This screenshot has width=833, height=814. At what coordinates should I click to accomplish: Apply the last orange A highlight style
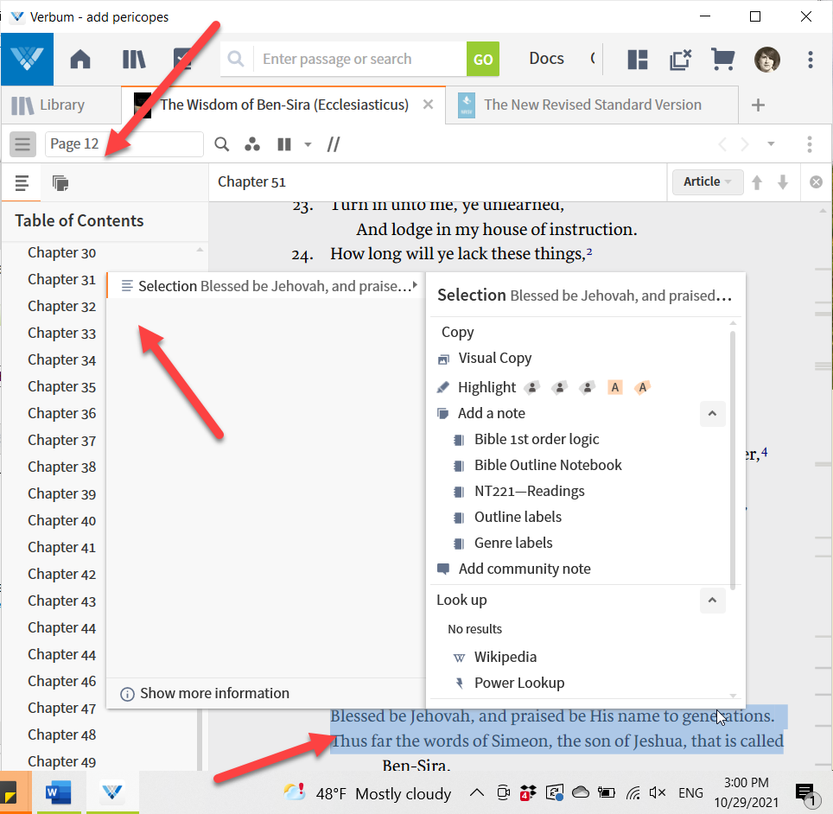[x=642, y=387]
